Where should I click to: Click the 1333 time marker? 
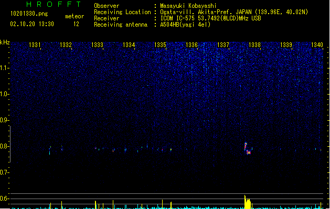click(x=97, y=44)
